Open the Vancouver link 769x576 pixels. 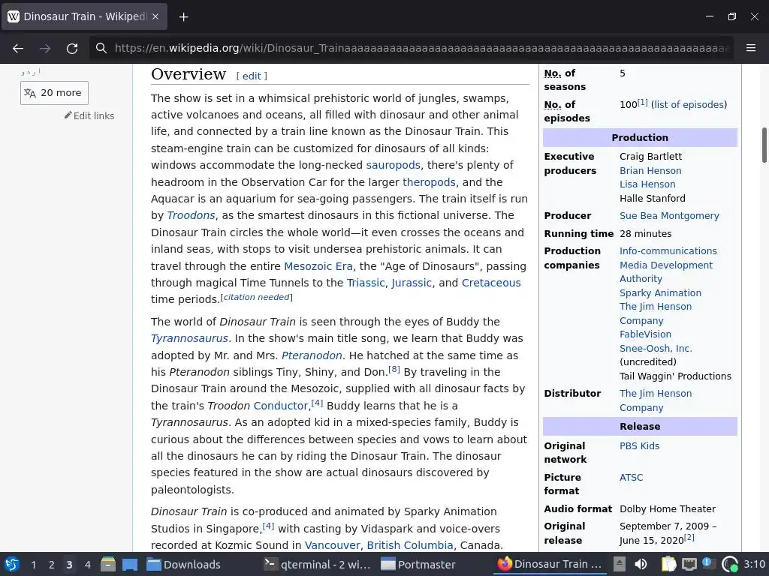tap(333, 545)
